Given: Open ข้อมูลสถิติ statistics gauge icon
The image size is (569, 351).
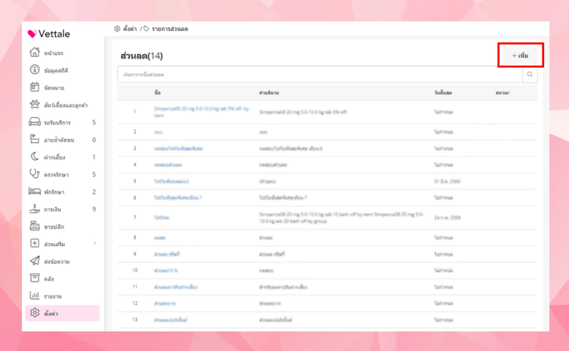Looking at the screenshot, I should 35,70.
